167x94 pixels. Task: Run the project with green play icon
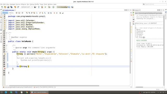coord(45,7)
